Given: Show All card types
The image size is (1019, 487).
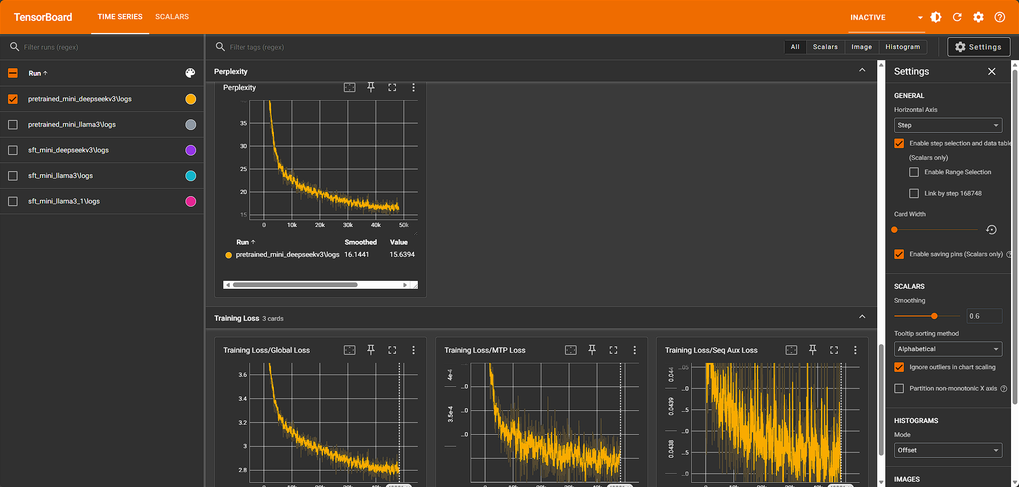Looking at the screenshot, I should pyautogui.click(x=795, y=47).
